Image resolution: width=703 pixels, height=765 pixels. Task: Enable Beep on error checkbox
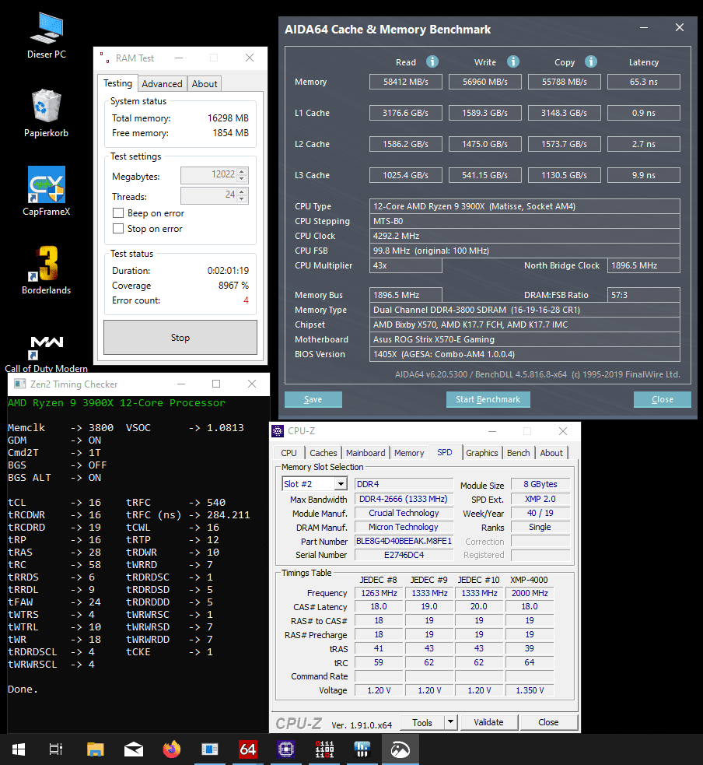118,213
